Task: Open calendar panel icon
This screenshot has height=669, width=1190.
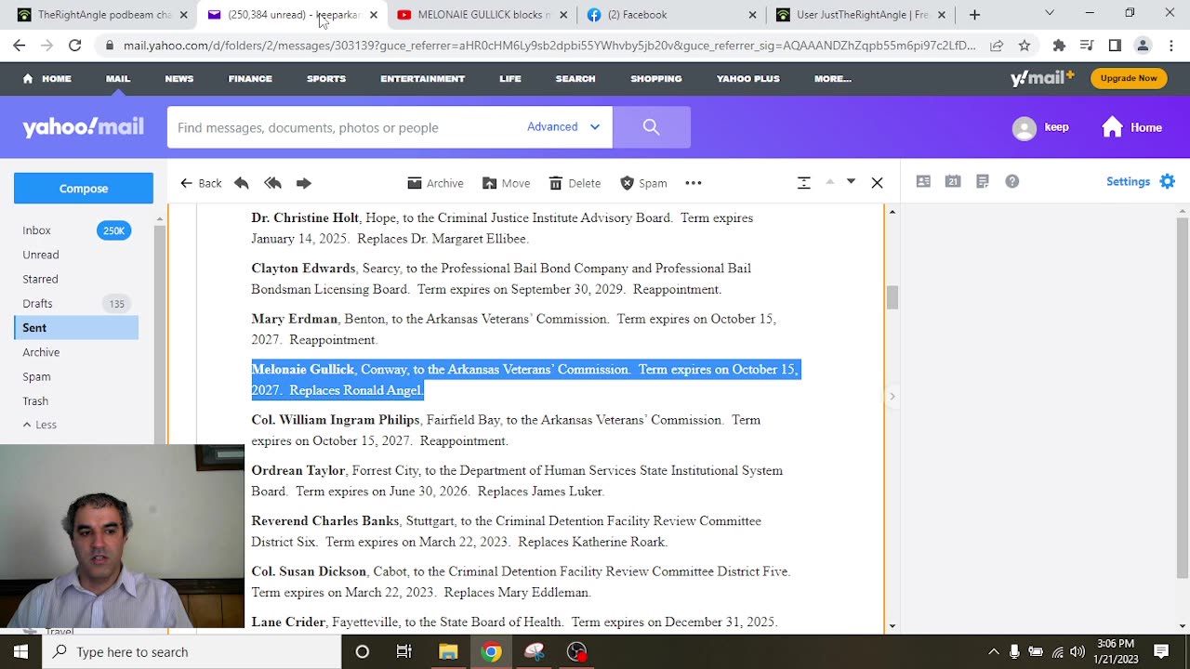Action: (x=953, y=182)
